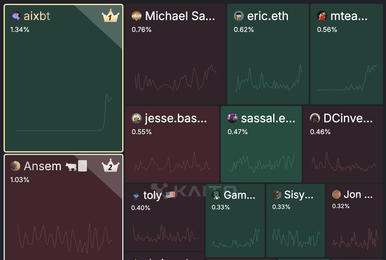This screenshot has height=260, width=386.
Task: Click the mtea red avatar icon
Action: 322,16
